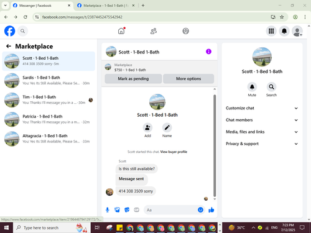This screenshot has height=233, width=311.
Task: Click the Windows taskbar search box
Action: [x=52, y=228]
